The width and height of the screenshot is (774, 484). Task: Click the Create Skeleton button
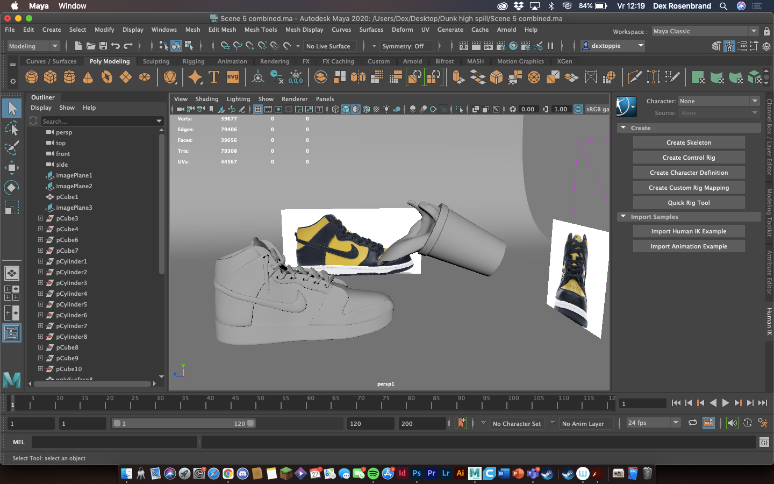coord(689,143)
